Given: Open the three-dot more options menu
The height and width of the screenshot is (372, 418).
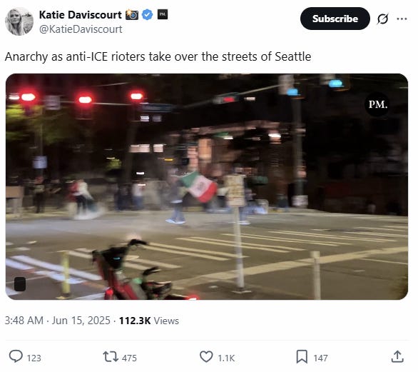Looking at the screenshot, I should (x=402, y=19).
